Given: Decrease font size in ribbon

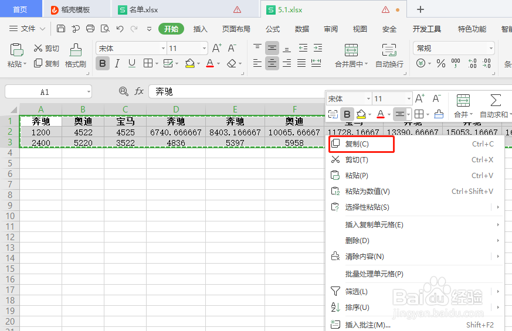Looking at the screenshot, I should tap(232, 48).
